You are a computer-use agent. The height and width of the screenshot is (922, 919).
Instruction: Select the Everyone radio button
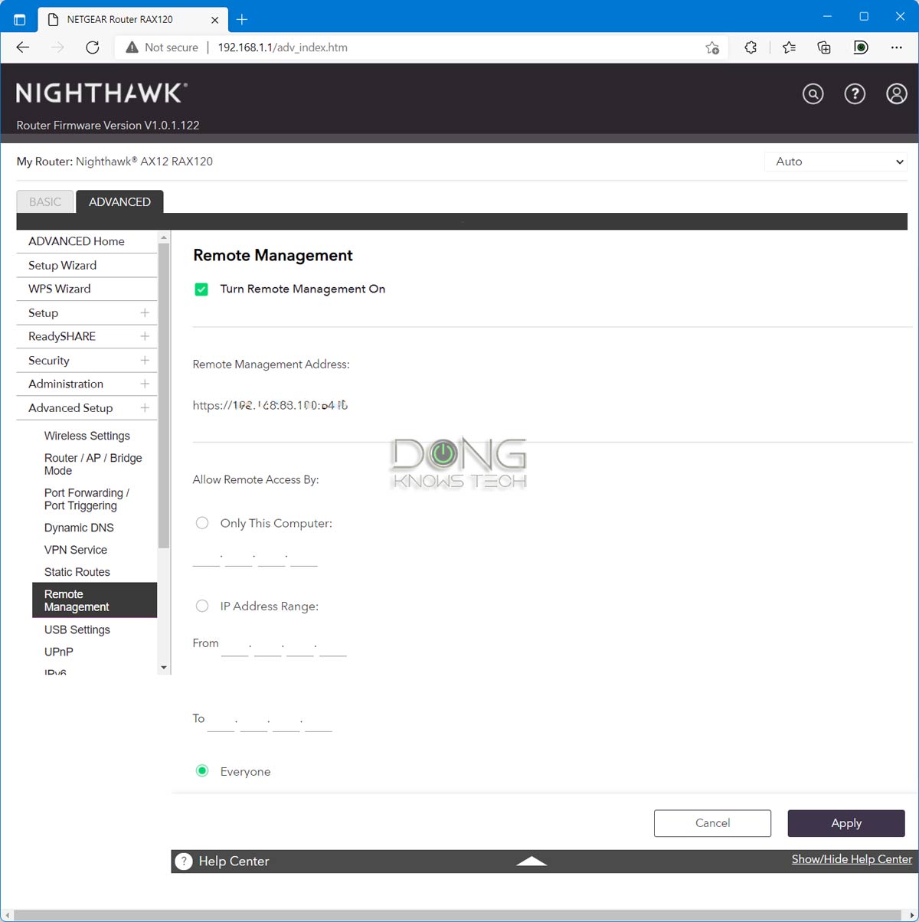[202, 770]
